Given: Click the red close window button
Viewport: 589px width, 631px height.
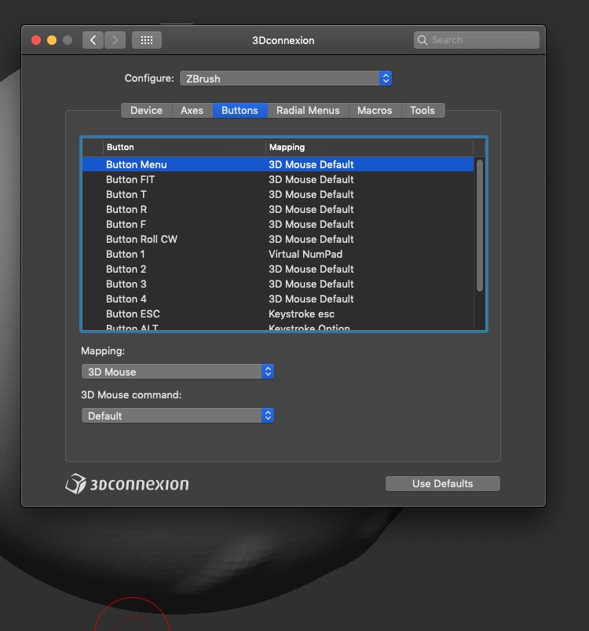Looking at the screenshot, I should 36,40.
